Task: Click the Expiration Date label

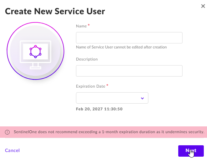Action: [x=91, y=86]
